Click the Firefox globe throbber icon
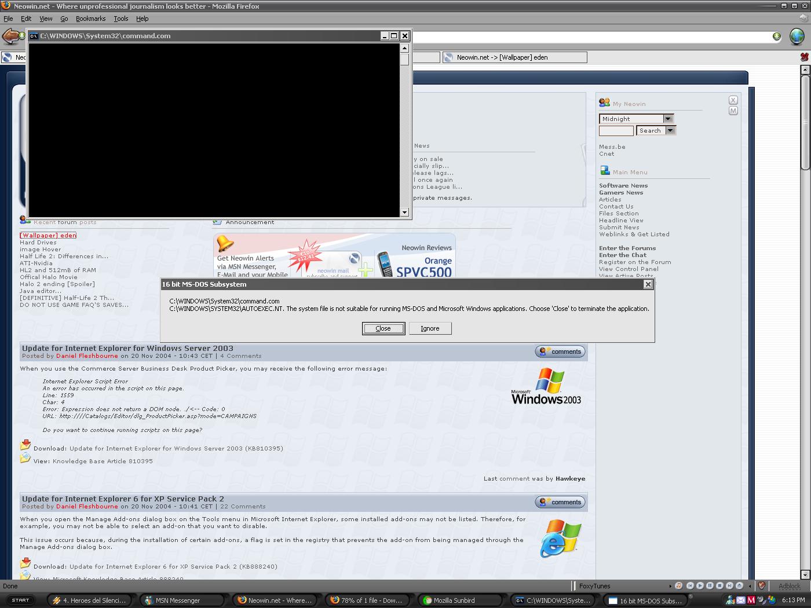 [x=797, y=36]
